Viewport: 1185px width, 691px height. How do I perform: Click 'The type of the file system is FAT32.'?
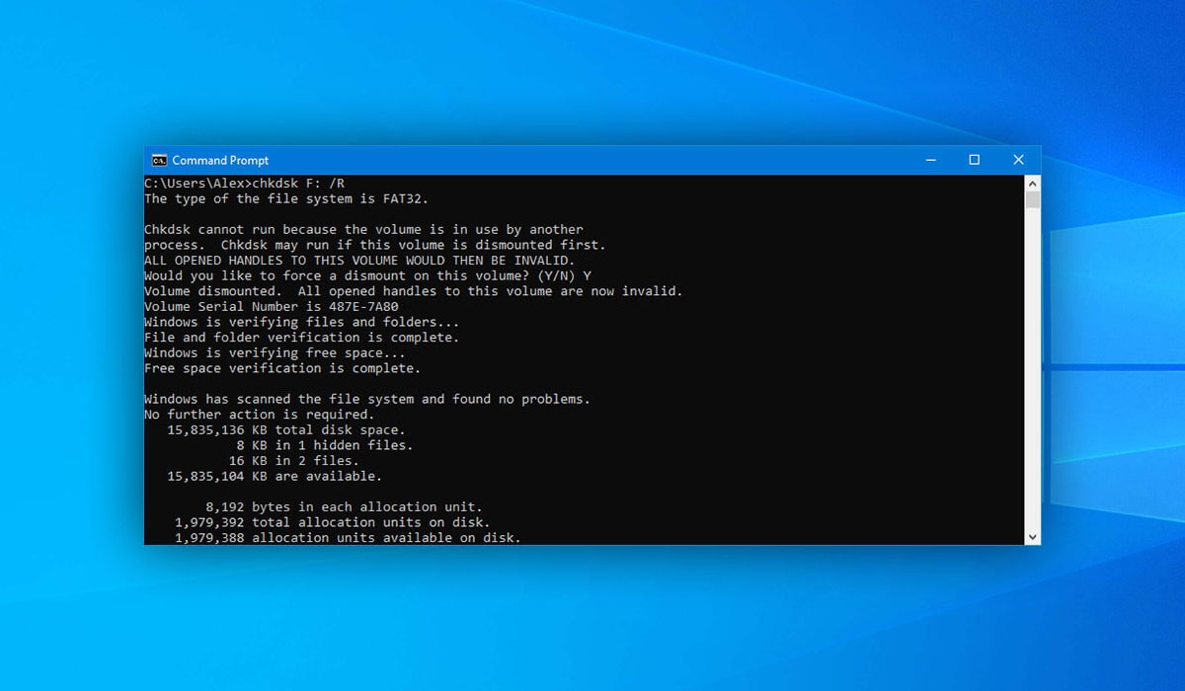pos(286,198)
